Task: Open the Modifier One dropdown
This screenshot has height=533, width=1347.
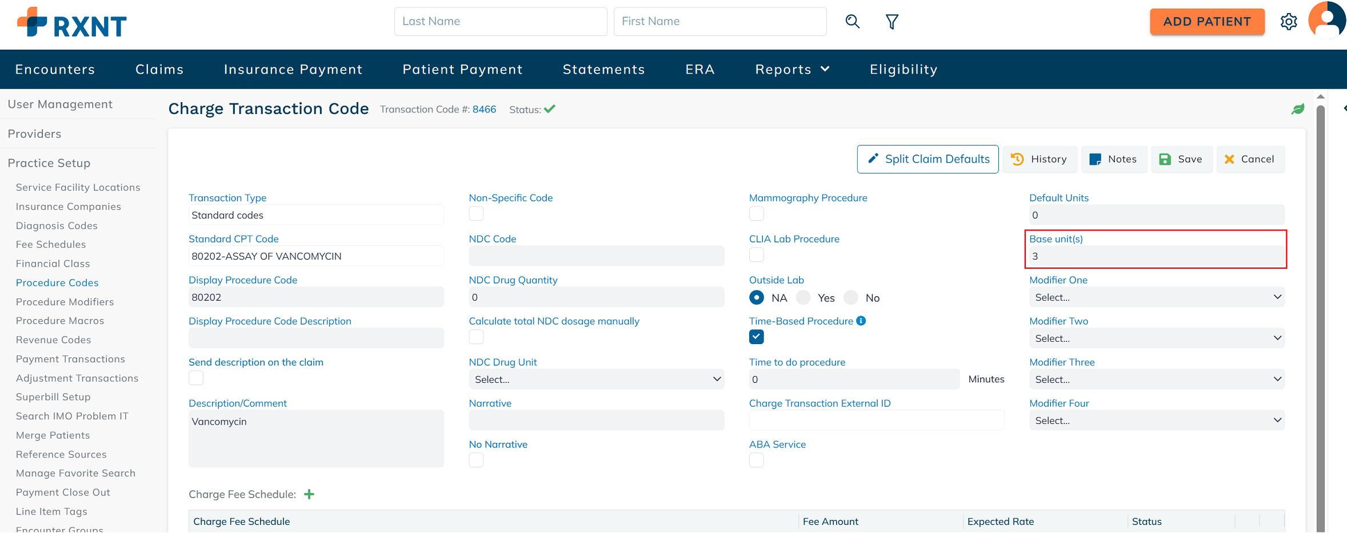Action: coord(1156,297)
